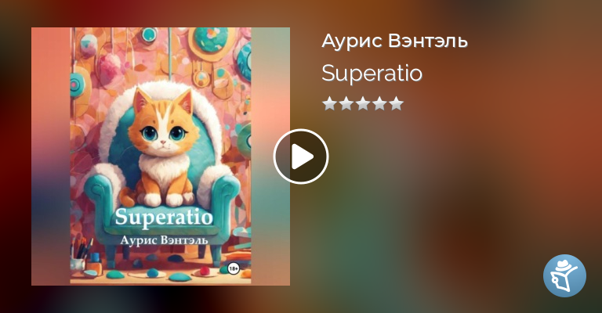602x313 pixels.
Task: Click the reader mascot logo icon
Action: coord(564,275)
